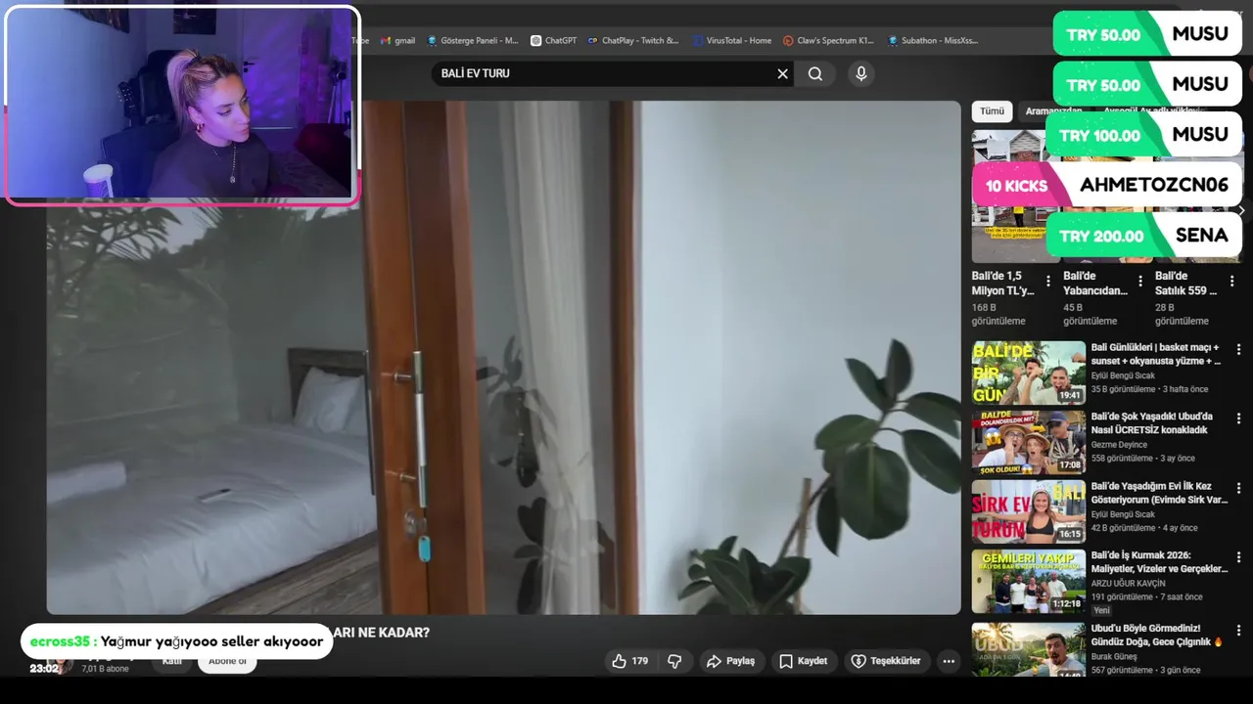Open the ChatGPT bookmark

(x=554, y=41)
